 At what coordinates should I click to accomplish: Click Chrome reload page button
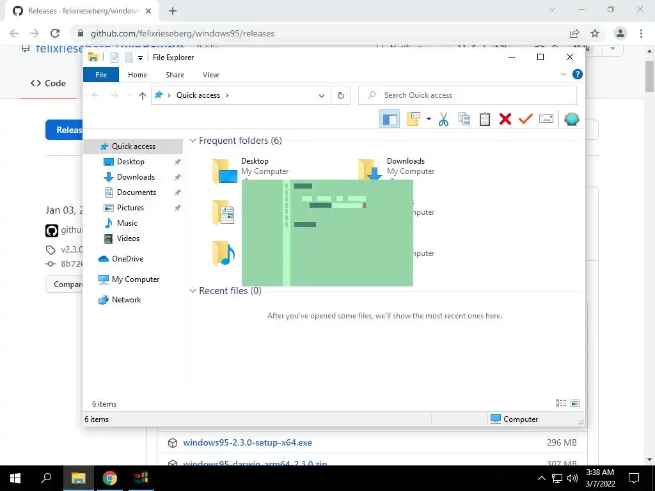click(x=55, y=33)
